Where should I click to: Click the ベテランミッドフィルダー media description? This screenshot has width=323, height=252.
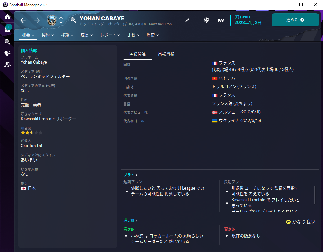point(45,76)
